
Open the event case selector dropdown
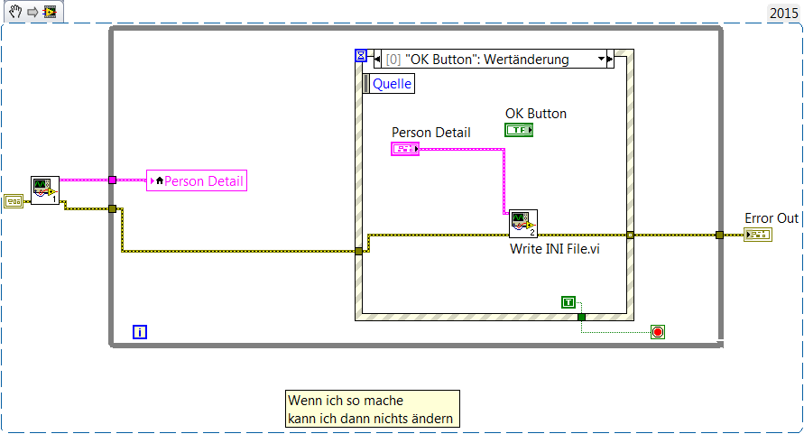[602, 59]
